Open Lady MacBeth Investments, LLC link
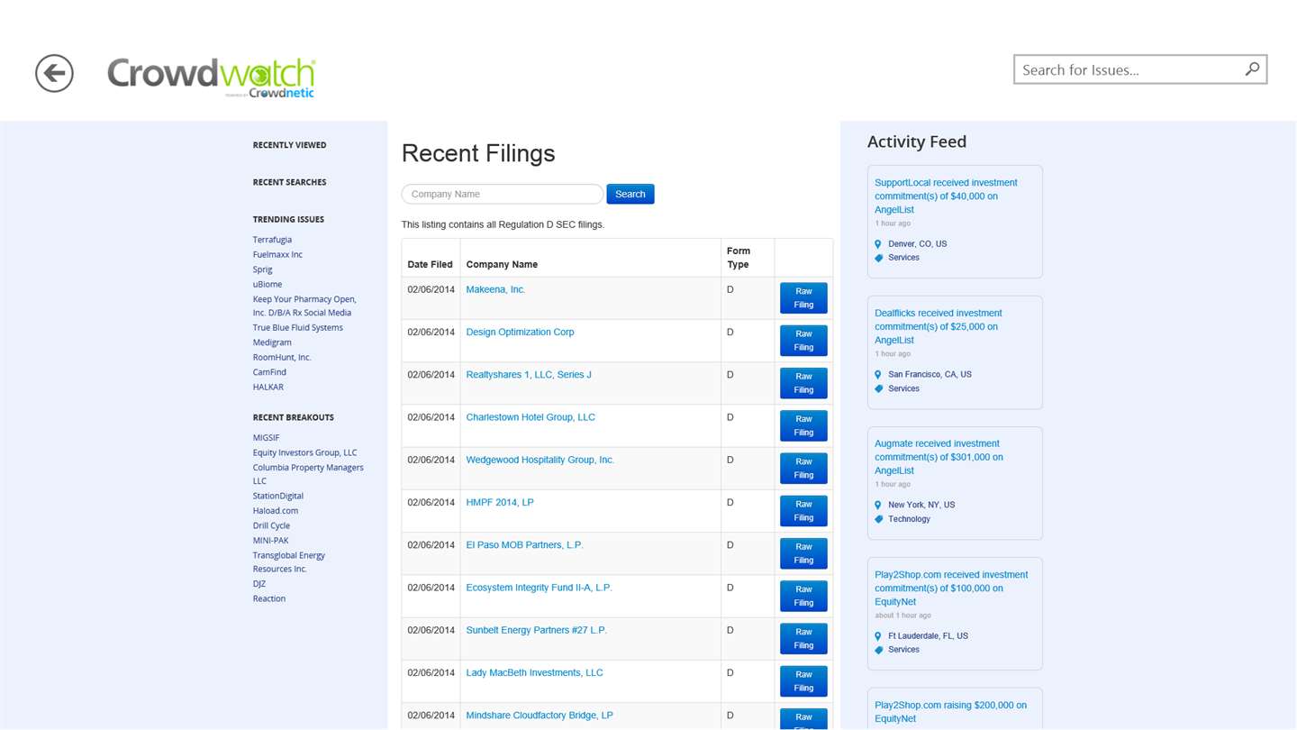Screen dimensions: 1297x730 click(x=534, y=672)
